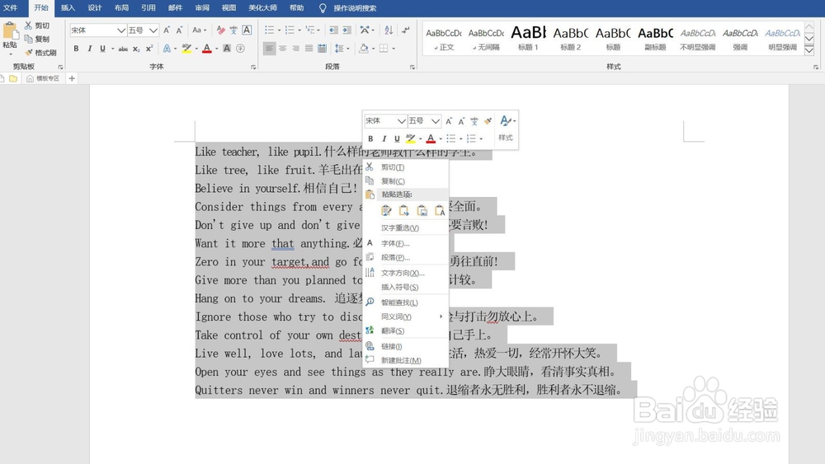825x464 pixels.
Task: Toggle center alignment in ribbon
Action: click(282, 49)
